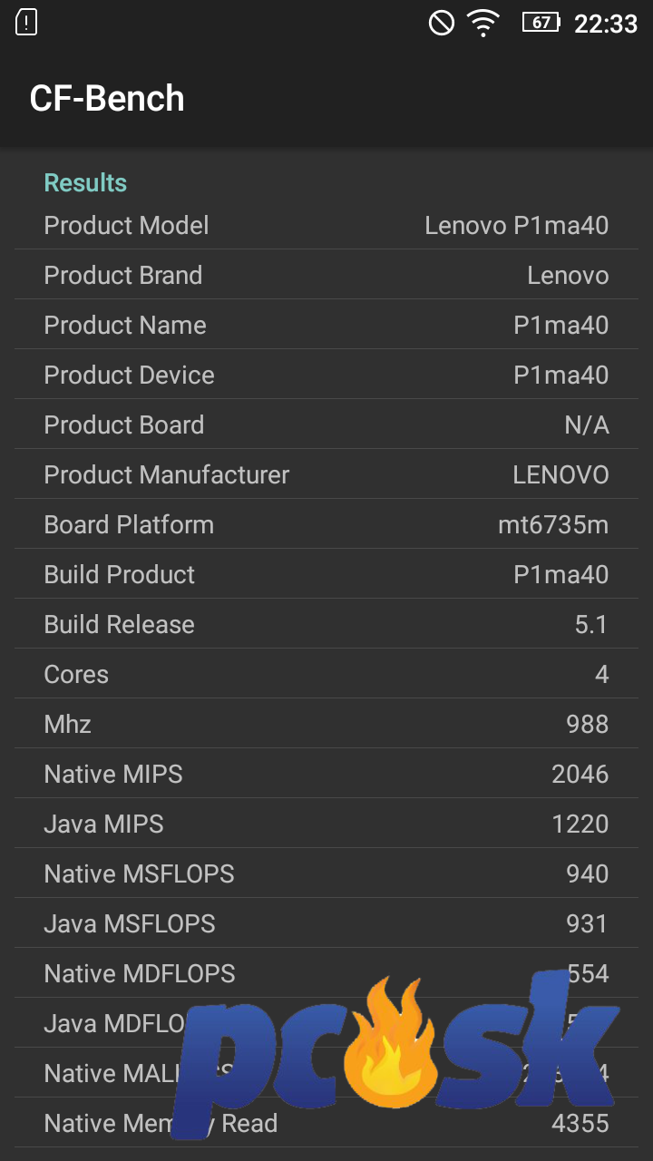The width and height of the screenshot is (653, 1161).
Task: Select the Product Brand Lenovo row
Action: [x=326, y=275]
